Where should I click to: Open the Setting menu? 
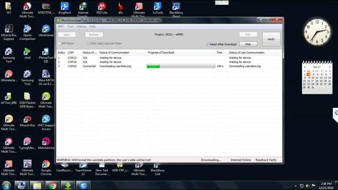(81, 26)
